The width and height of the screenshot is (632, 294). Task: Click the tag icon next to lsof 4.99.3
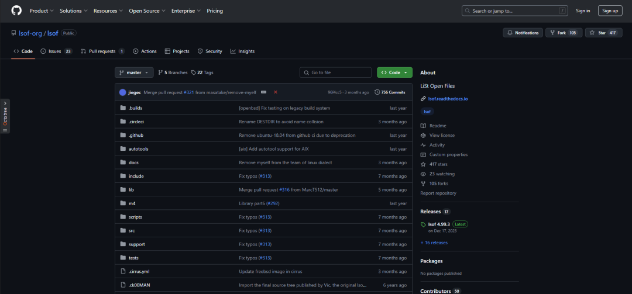423,224
